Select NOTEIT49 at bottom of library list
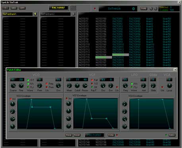182x148 pixels. pyautogui.click(x=84, y=145)
